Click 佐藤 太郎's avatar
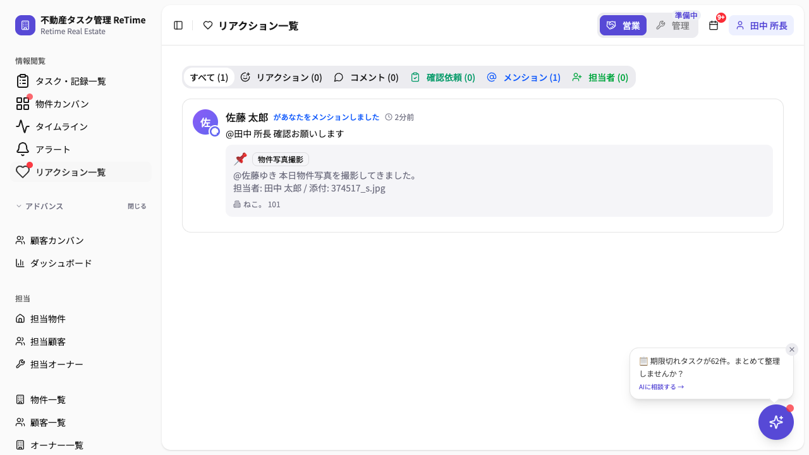This screenshot has width=809, height=455. (205, 122)
